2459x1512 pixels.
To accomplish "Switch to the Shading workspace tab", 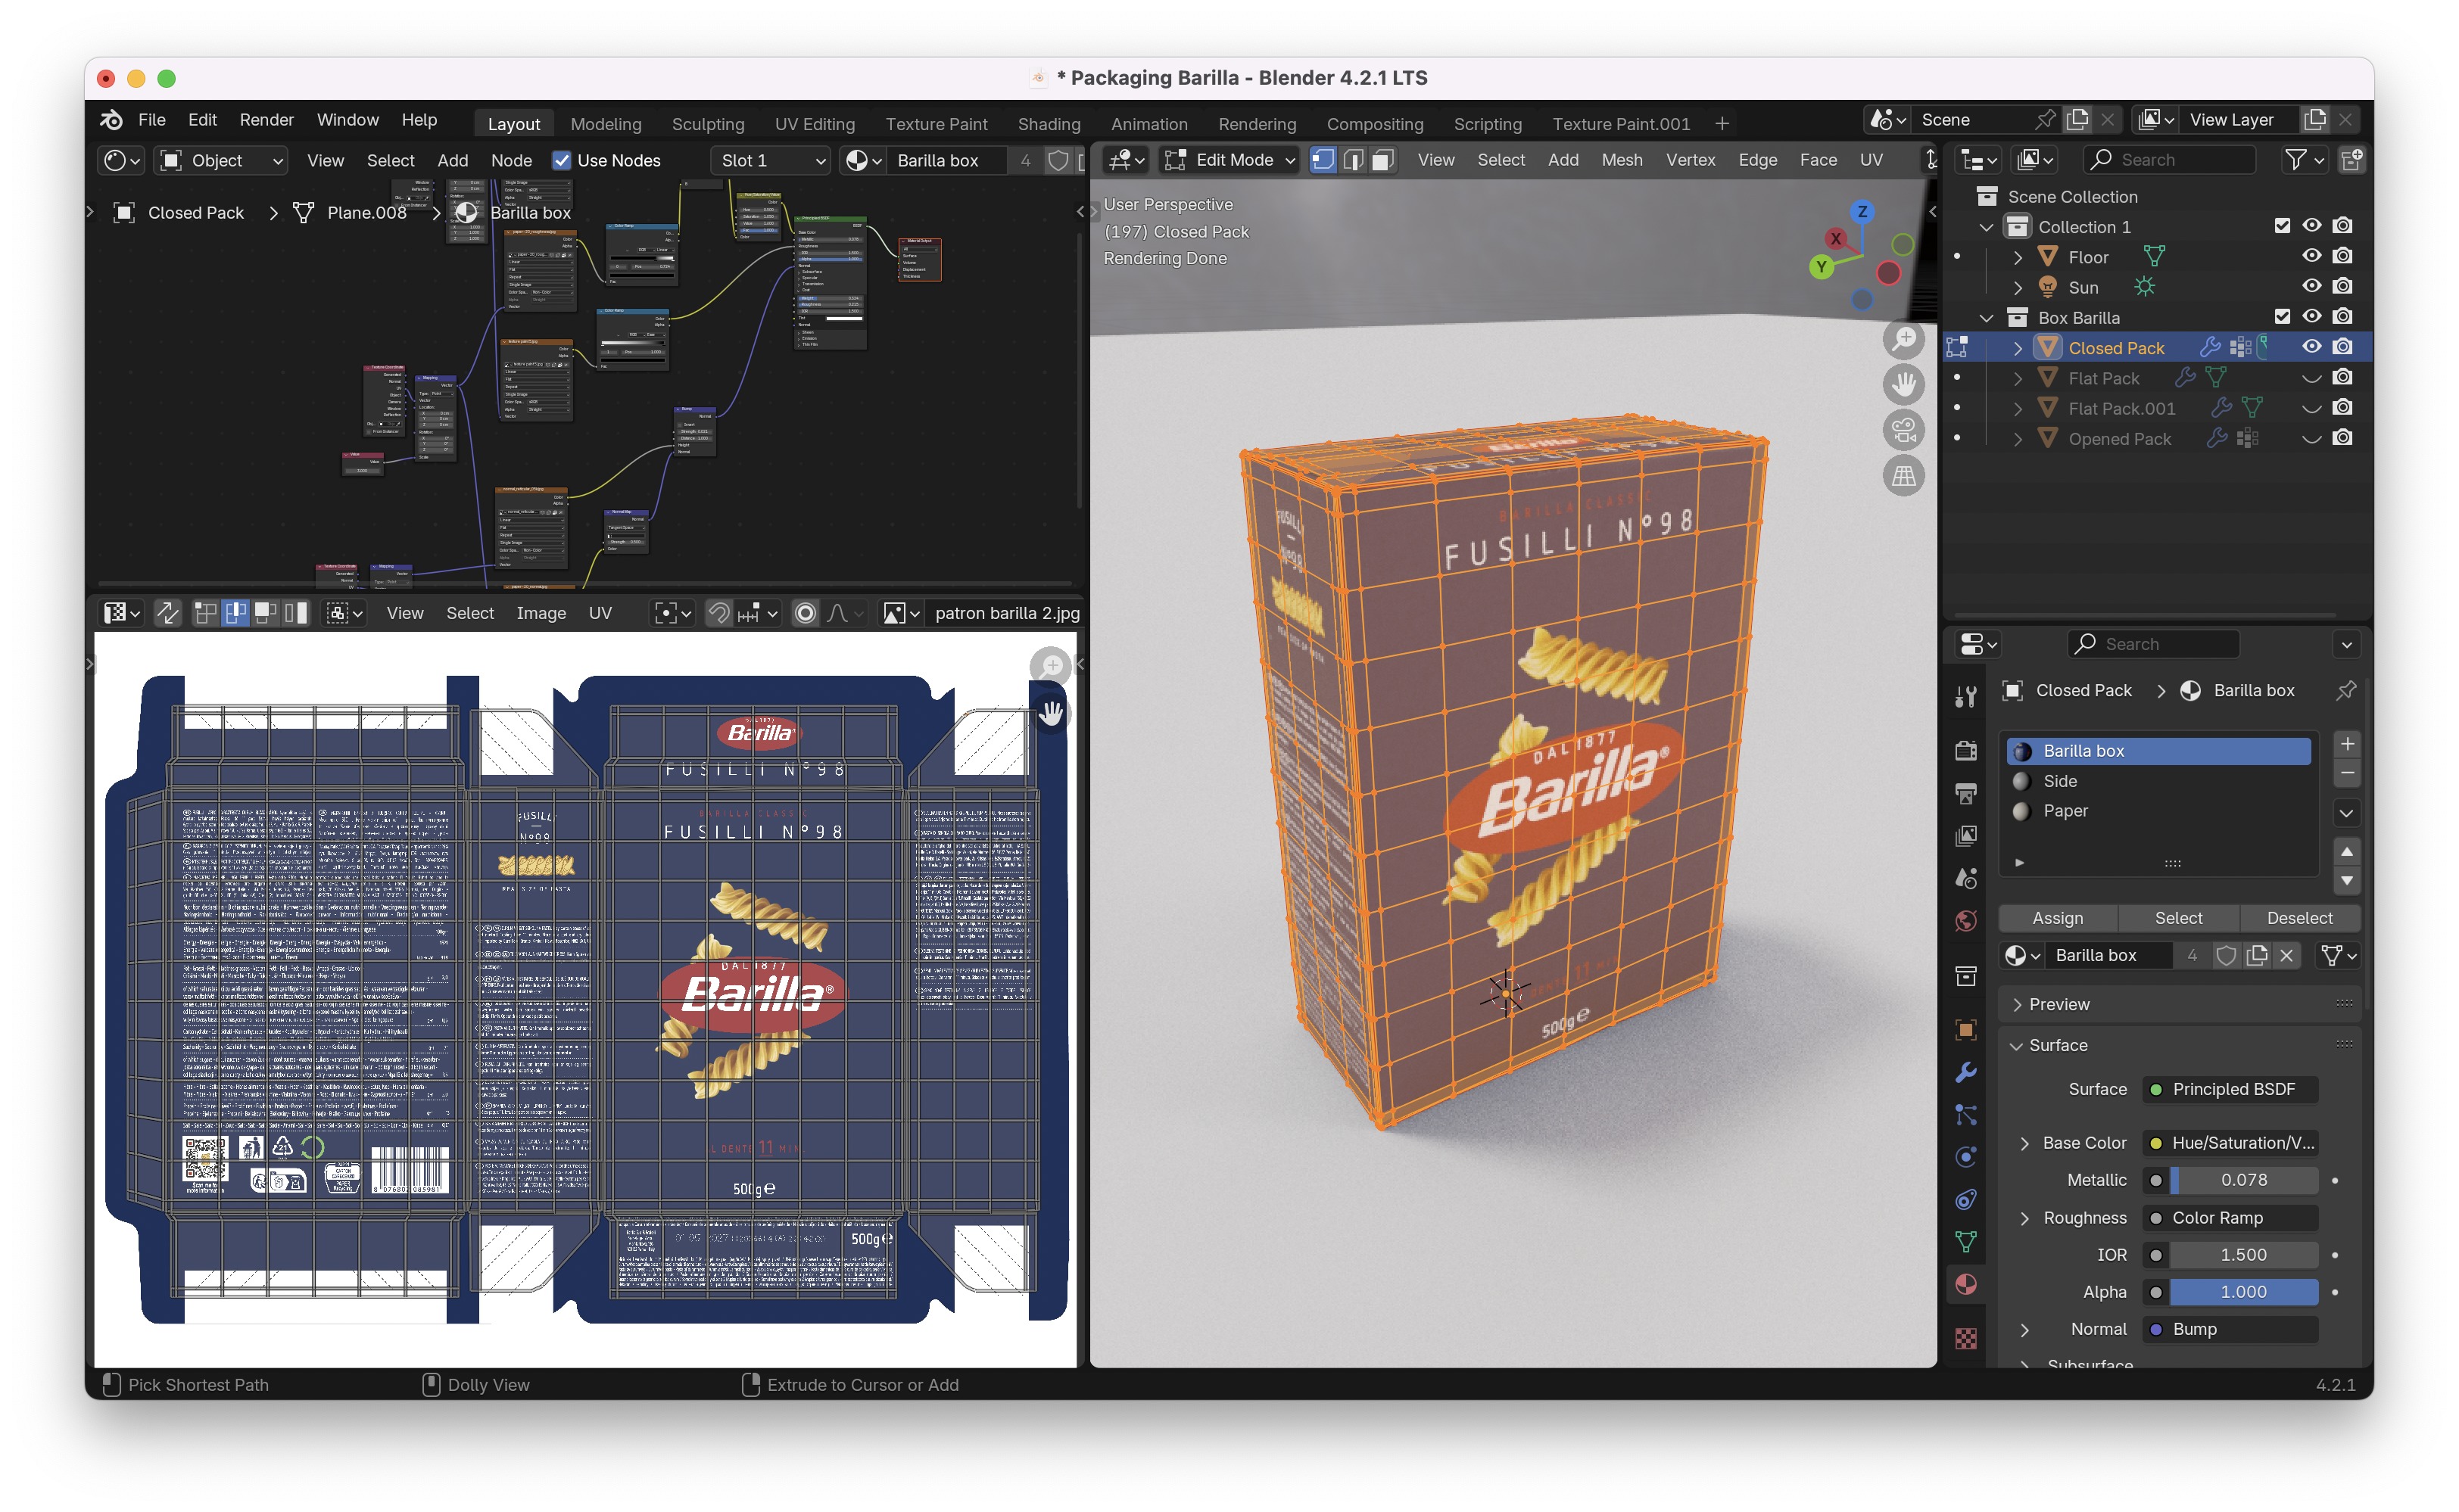I will coord(1049,124).
